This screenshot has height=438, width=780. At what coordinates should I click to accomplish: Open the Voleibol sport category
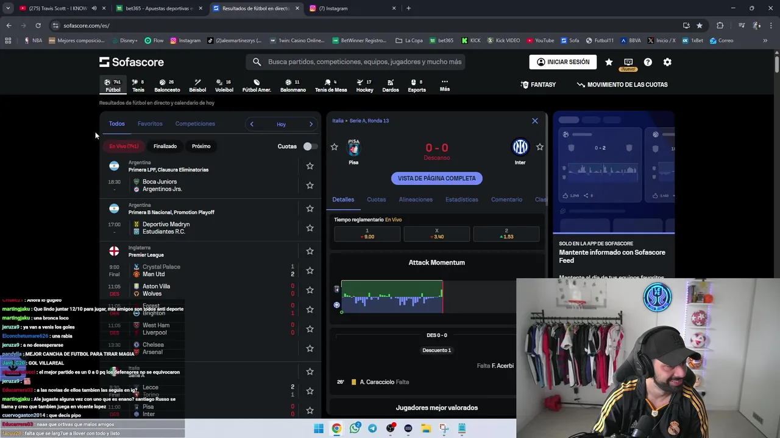pos(224,85)
